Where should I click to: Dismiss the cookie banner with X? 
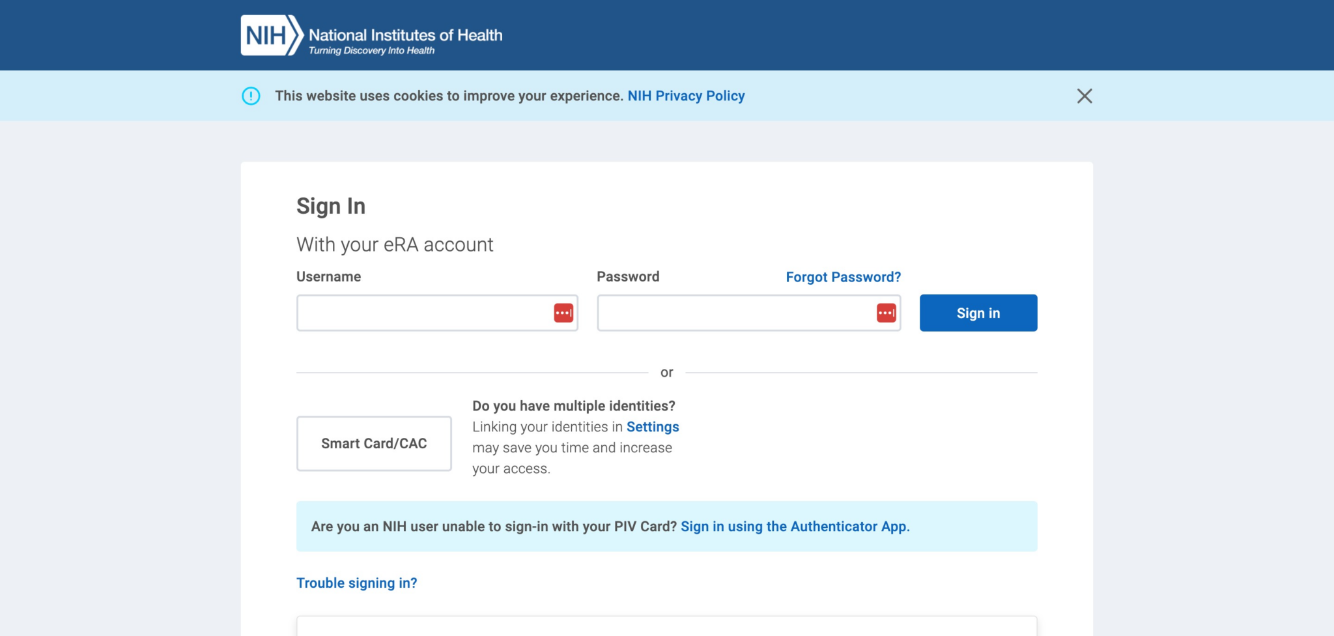click(x=1084, y=96)
